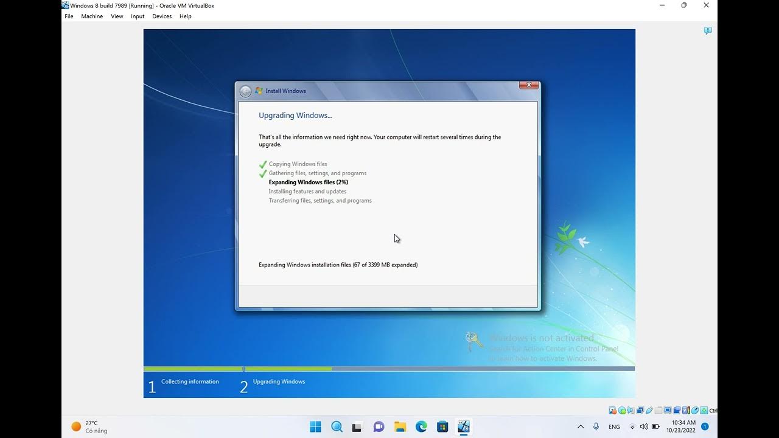Open the Help menu
The height and width of the screenshot is (438, 779).
[x=186, y=16]
